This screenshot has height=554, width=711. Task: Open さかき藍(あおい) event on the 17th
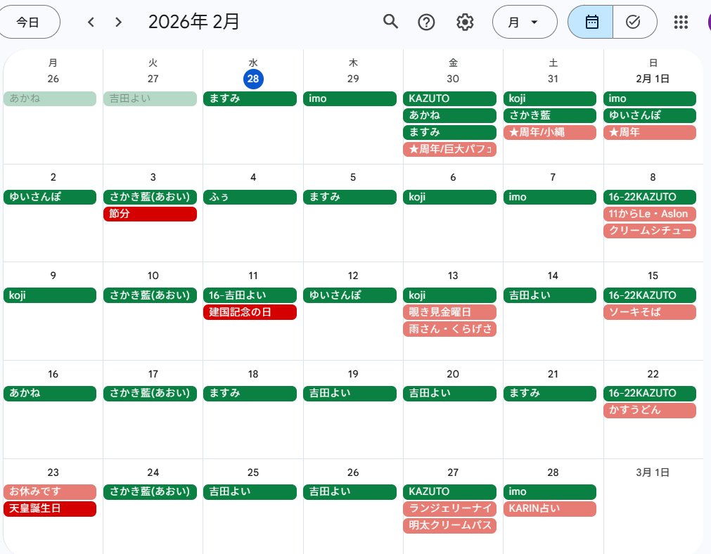pos(150,393)
